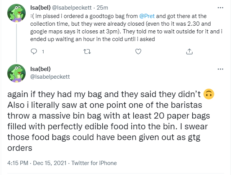231x175 pixels.
Task: Click the reply count number 1
Action: [43, 51]
